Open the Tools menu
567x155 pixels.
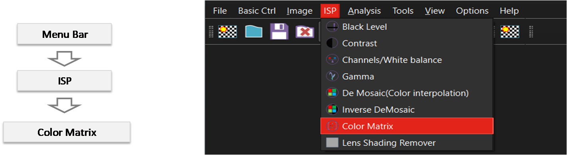(x=403, y=11)
